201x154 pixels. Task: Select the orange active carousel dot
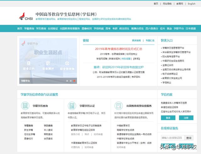74,81
